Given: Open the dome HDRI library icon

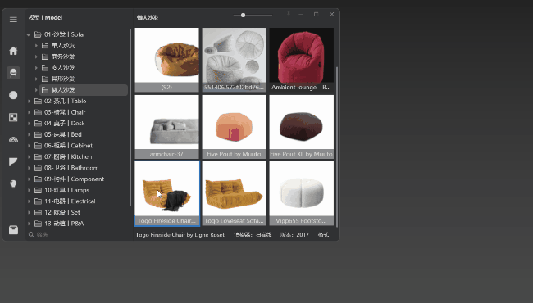Looking at the screenshot, I should coord(13,140).
